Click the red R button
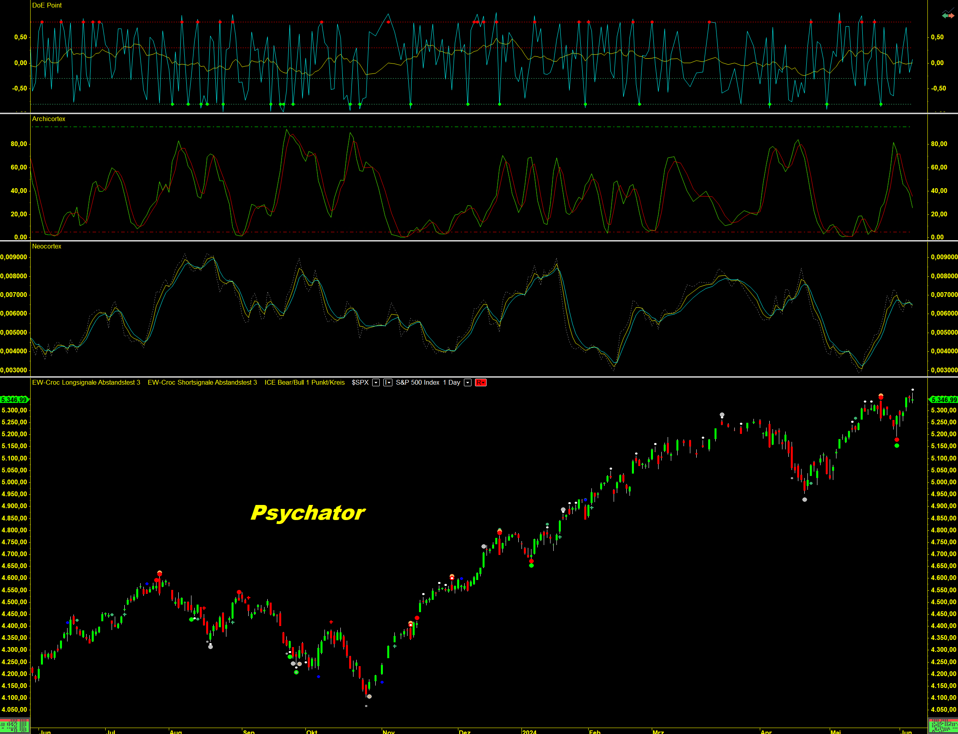The width and height of the screenshot is (958, 734). [480, 383]
